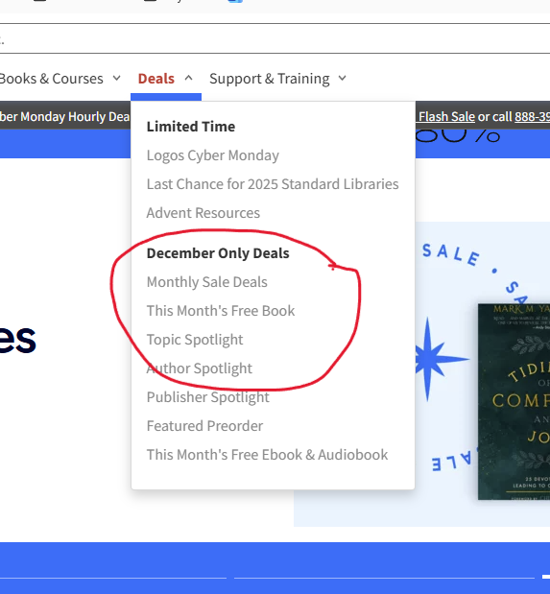Open This Month's Free Ebook & Audiobook

click(267, 455)
